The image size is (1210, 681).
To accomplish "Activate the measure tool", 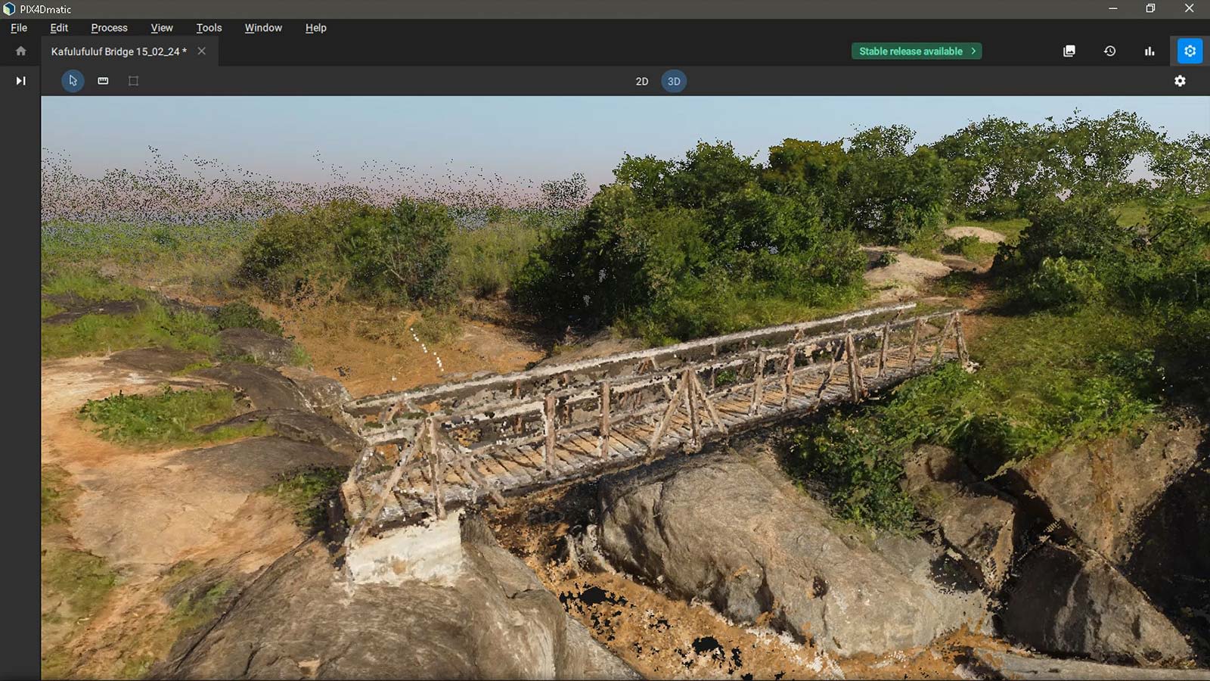I will point(103,81).
